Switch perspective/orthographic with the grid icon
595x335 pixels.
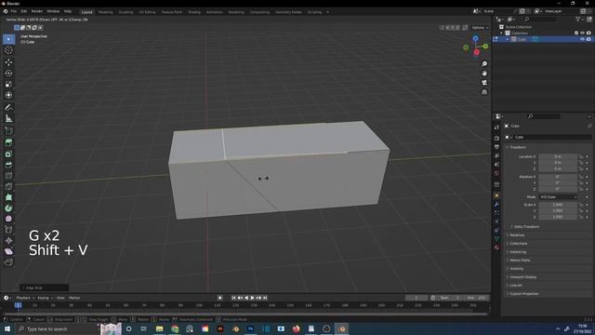tap(484, 92)
